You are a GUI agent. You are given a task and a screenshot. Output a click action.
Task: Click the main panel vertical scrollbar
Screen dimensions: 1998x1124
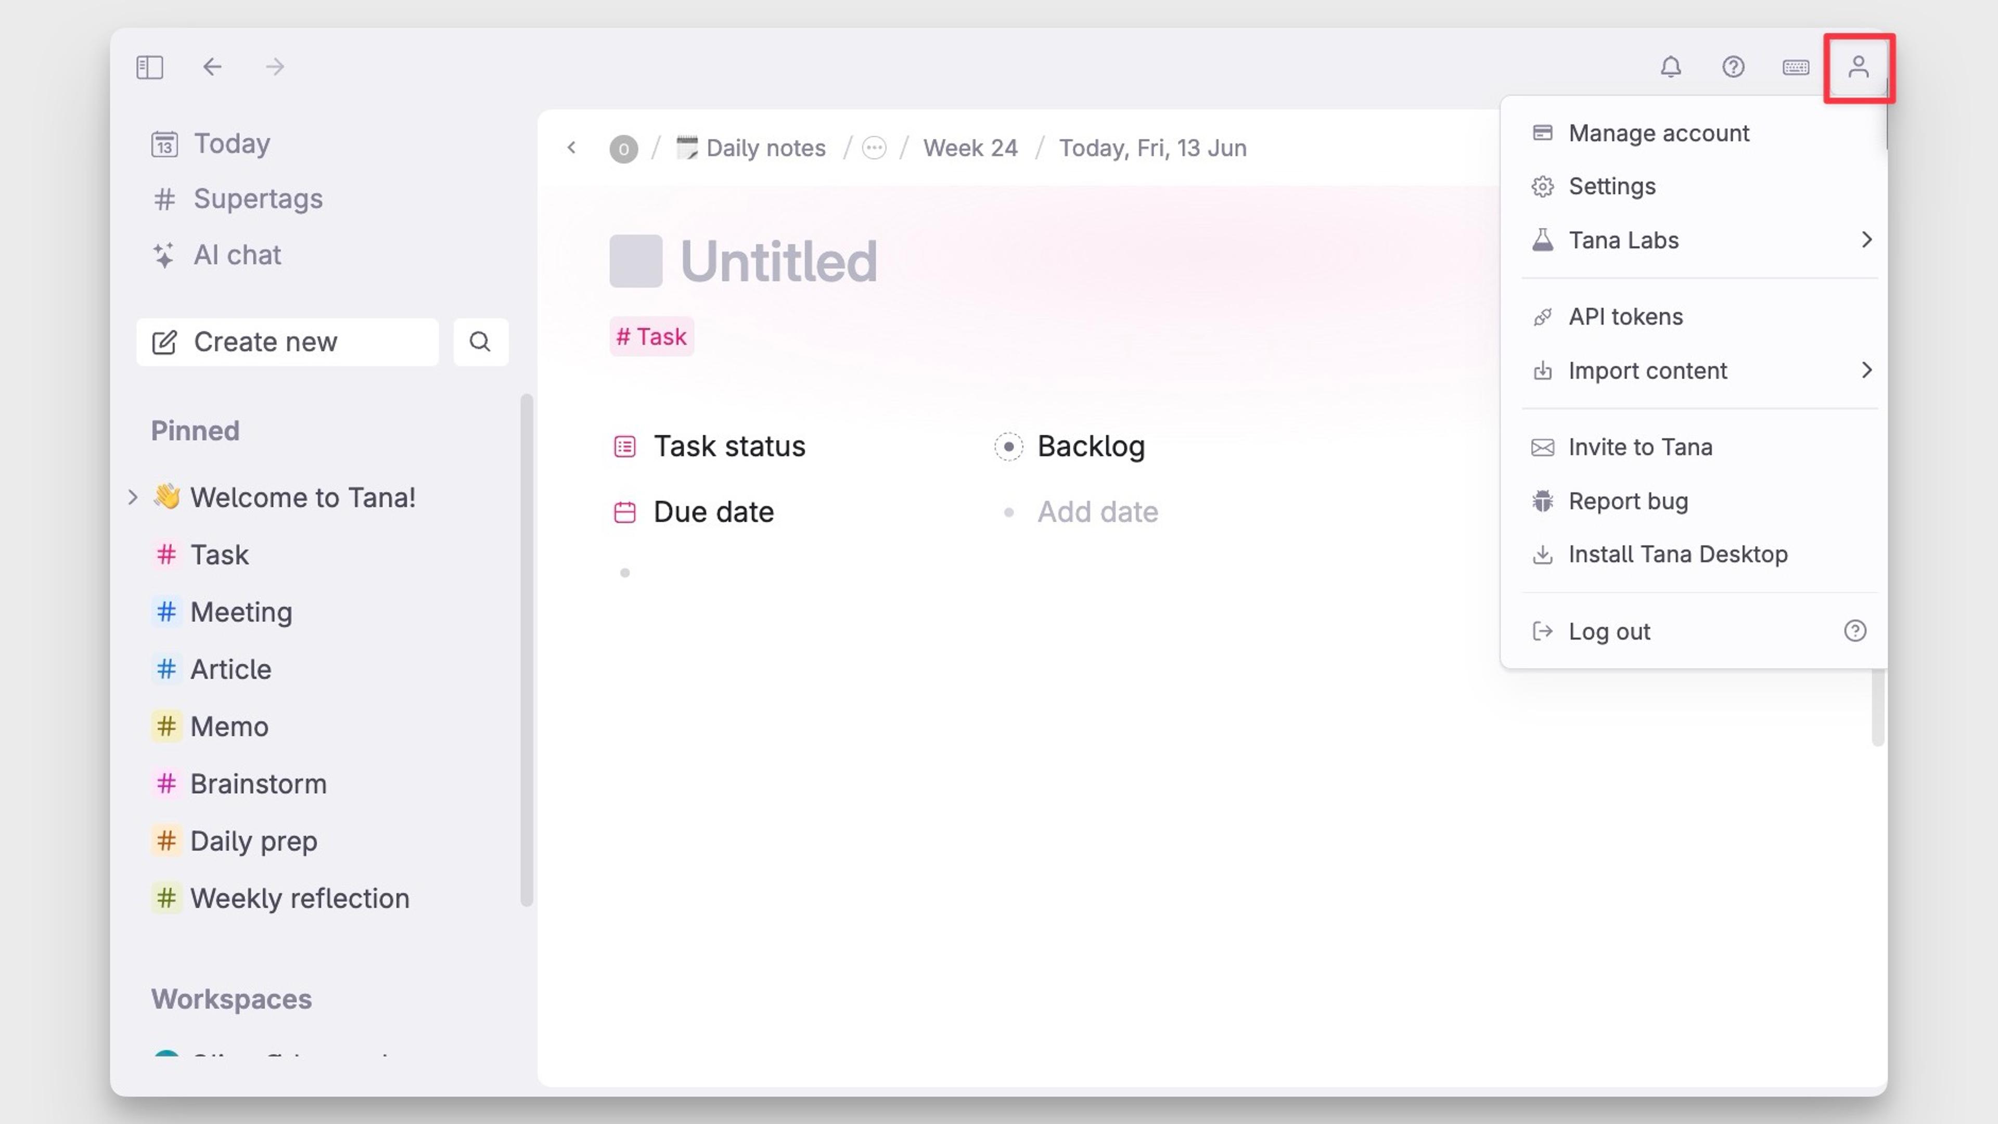[1878, 707]
